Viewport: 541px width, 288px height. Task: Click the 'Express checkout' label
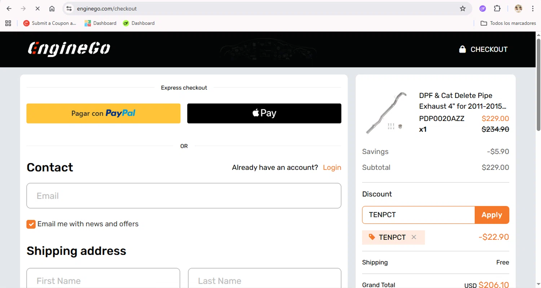click(184, 88)
